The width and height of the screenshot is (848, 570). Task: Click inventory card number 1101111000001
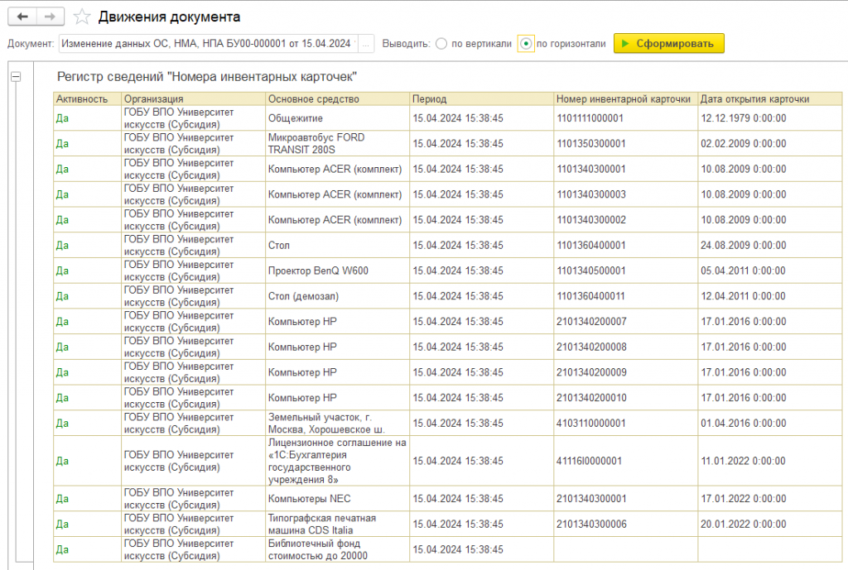pyautogui.click(x=626, y=118)
